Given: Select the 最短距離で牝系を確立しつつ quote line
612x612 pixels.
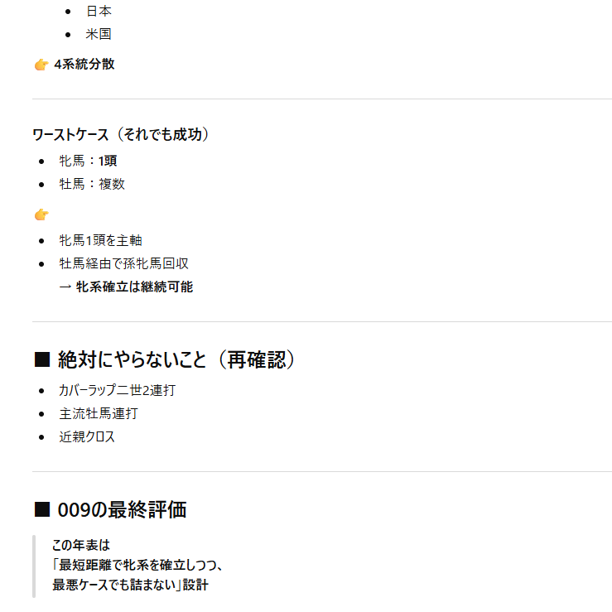Looking at the screenshot, I should pos(137,565).
